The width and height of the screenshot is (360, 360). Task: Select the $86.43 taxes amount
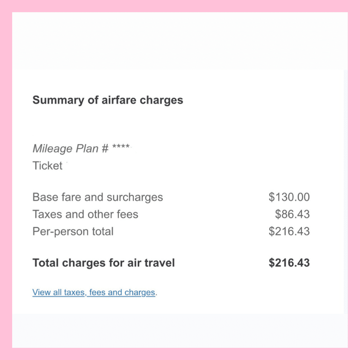tap(292, 214)
